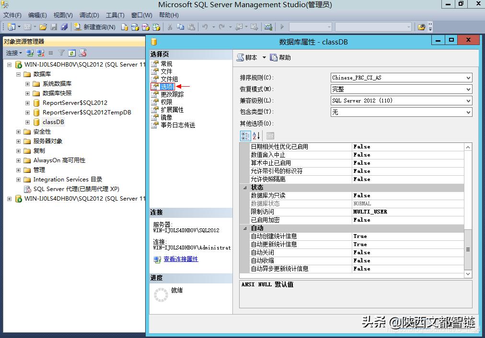The height and width of the screenshot is (338, 485).
Task: Select the 文件组 page in dialog
Action: (169, 79)
